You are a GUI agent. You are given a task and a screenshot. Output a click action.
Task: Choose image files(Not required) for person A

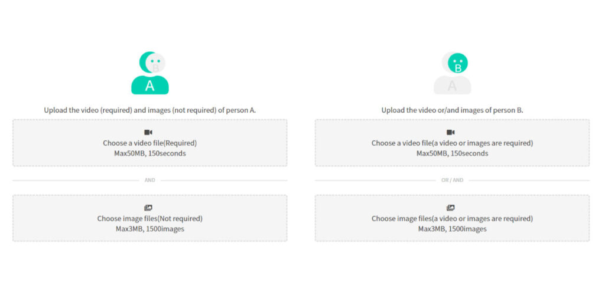(150, 219)
